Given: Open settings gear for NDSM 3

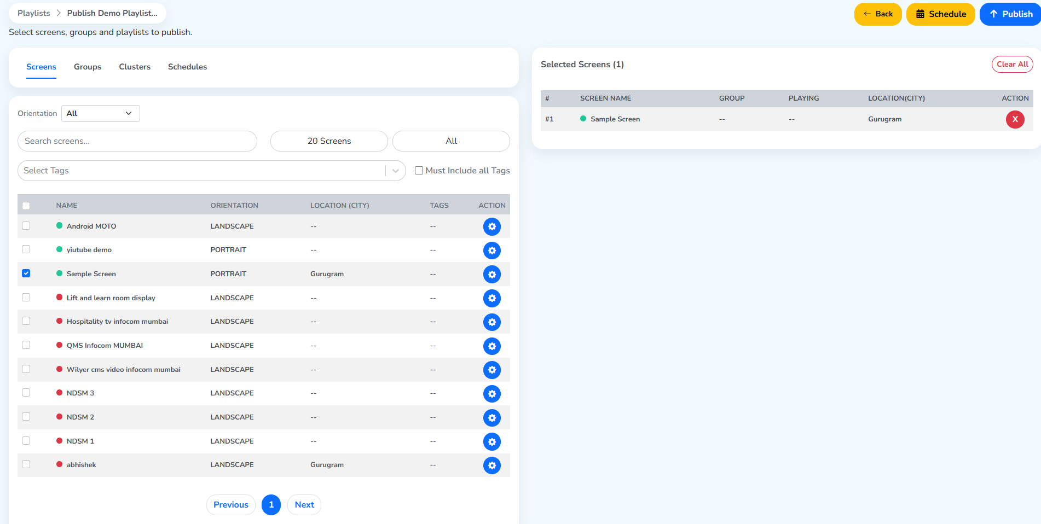Looking at the screenshot, I should [491, 394].
